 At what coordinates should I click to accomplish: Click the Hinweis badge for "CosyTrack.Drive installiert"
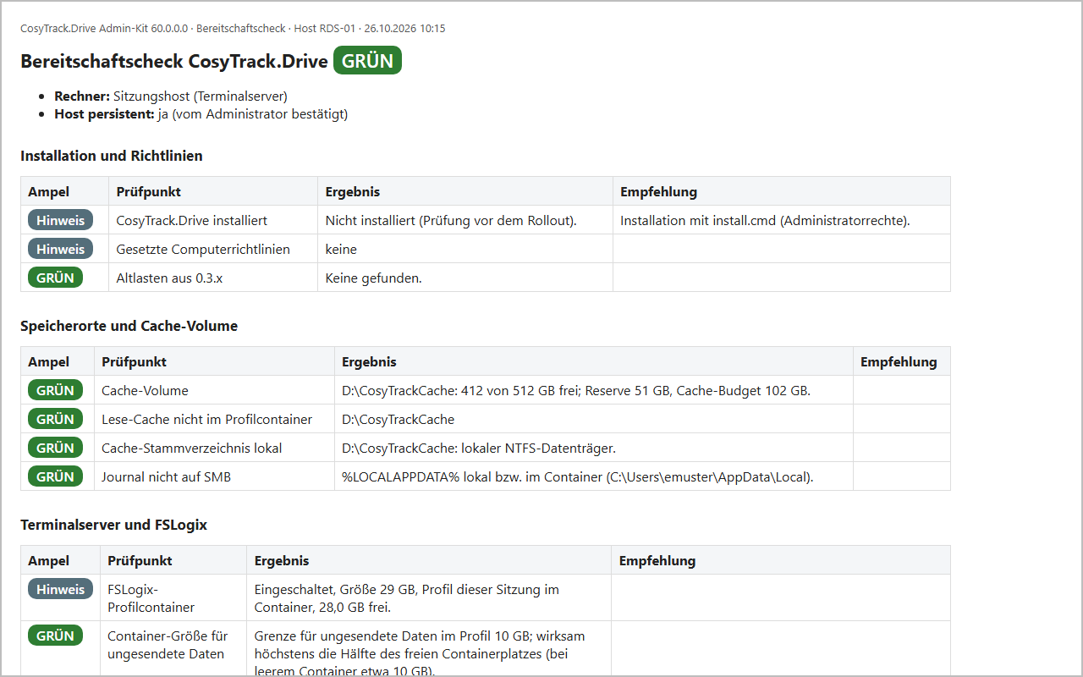60,220
